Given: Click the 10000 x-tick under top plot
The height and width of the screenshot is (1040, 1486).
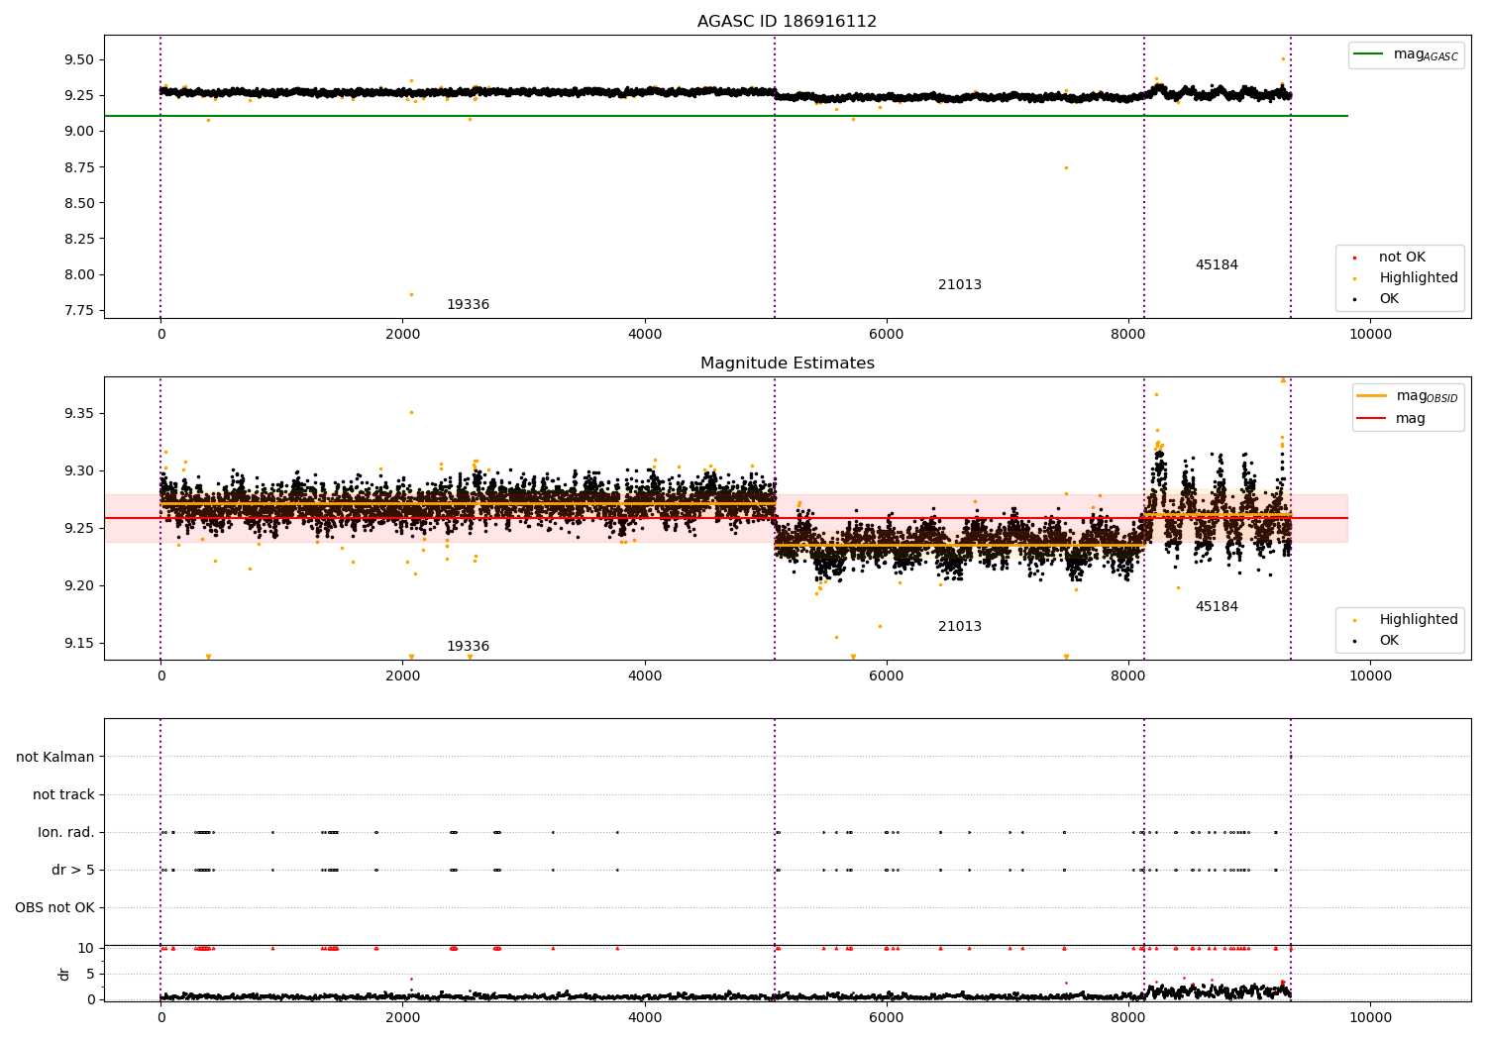Looking at the screenshot, I should pos(1370,335).
